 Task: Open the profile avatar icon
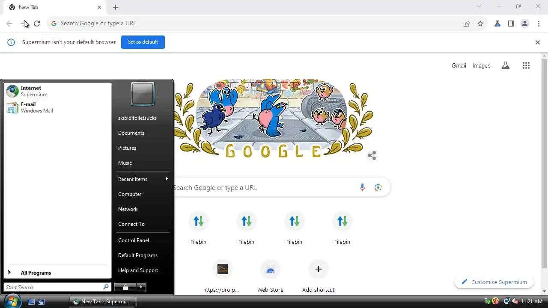point(525,24)
